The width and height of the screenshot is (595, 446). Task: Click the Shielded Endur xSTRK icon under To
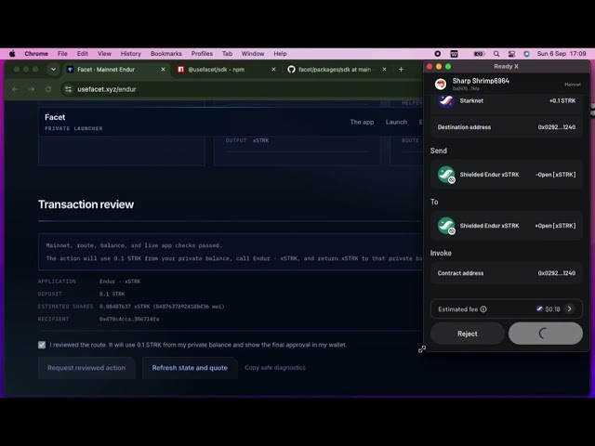(x=446, y=226)
